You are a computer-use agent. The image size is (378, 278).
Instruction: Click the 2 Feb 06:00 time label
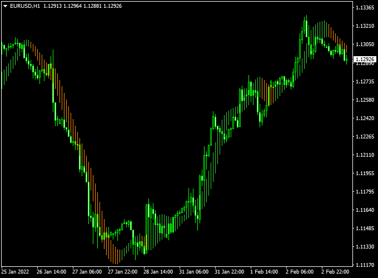pyautogui.click(x=300, y=272)
